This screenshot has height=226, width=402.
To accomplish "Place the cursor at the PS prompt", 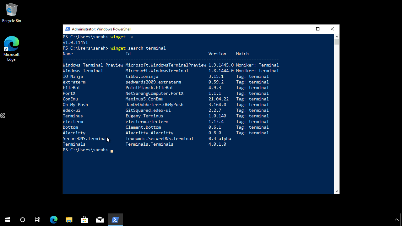I will point(112,150).
